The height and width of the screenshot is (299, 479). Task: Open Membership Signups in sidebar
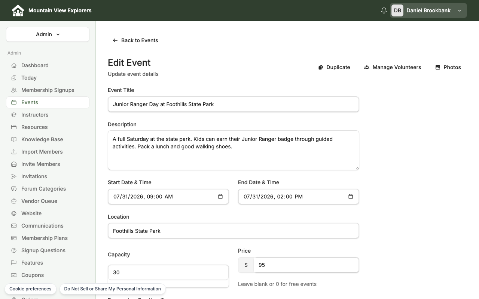(48, 90)
